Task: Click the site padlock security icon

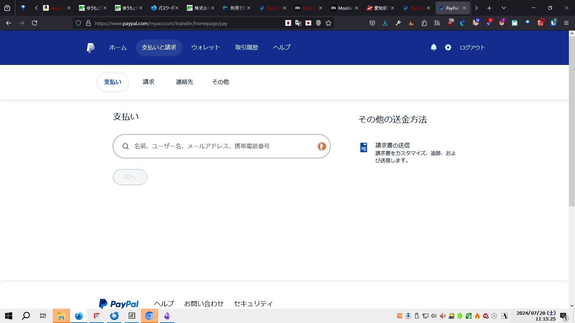Action: (x=88, y=23)
